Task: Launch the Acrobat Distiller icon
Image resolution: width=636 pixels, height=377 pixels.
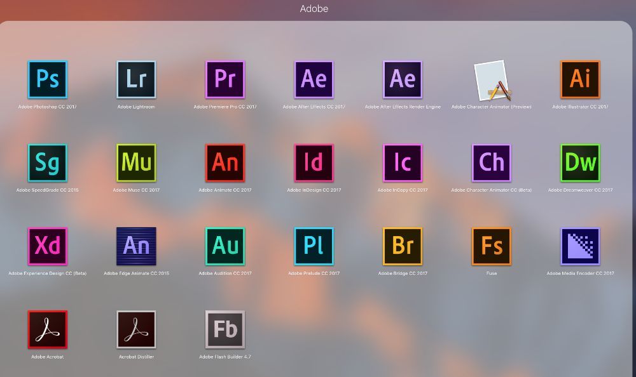Action: tap(136, 329)
